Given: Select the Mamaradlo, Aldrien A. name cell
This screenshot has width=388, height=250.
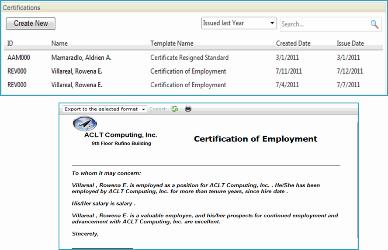Looking at the screenshot, I should coord(81,58).
